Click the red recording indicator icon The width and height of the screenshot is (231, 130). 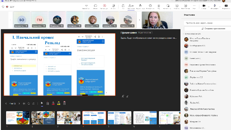(7, 7)
